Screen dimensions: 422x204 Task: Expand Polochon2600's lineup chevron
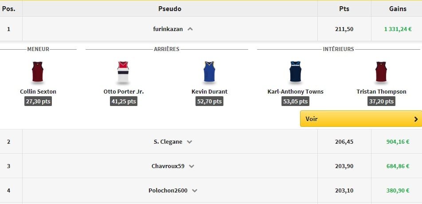click(x=195, y=191)
